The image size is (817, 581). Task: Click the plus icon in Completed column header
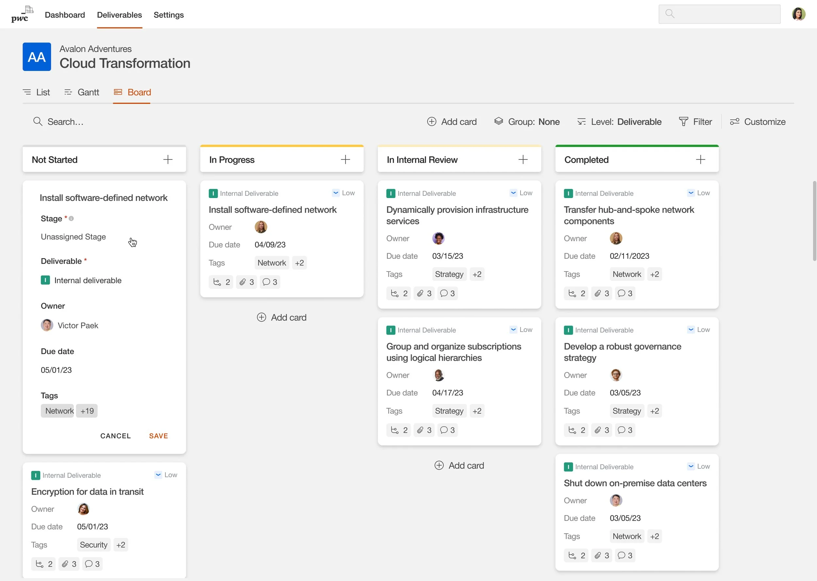(x=700, y=159)
